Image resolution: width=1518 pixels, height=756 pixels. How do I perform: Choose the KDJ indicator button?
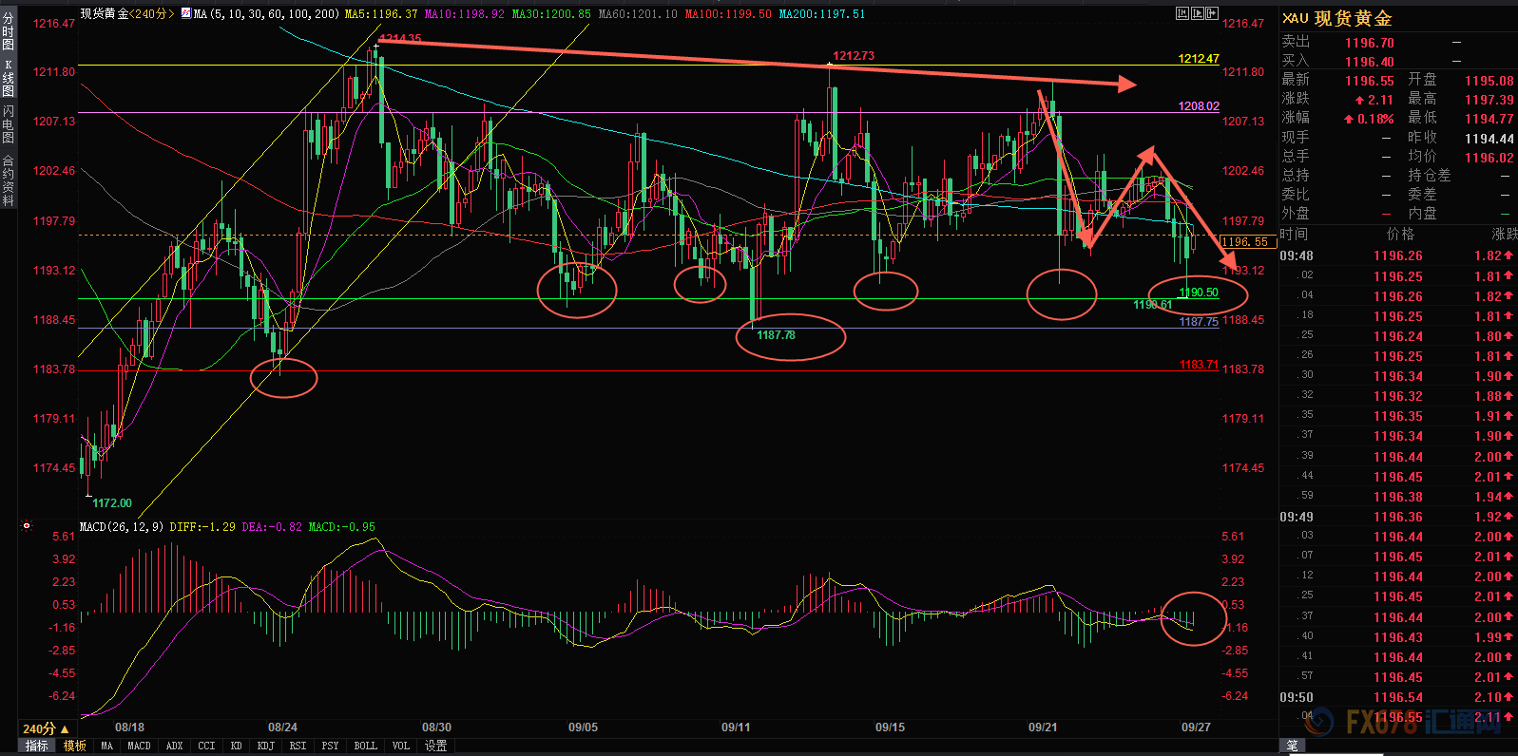click(266, 746)
